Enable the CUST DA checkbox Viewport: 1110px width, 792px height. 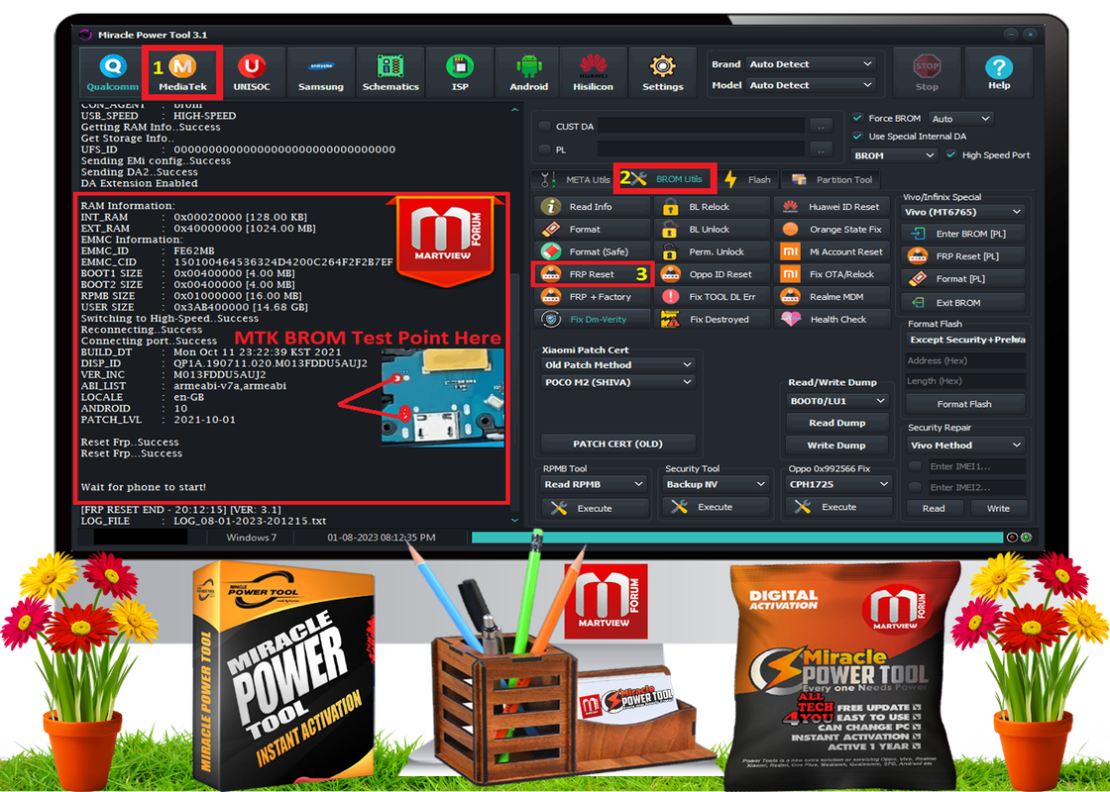(x=544, y=127)
